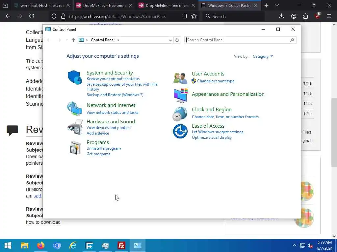Image resolution: width=337 pixels, height=252 pixels.
Task: Switch to the first DropMeFiles tab
Action: pyautogui.click(x=104, y=5)
